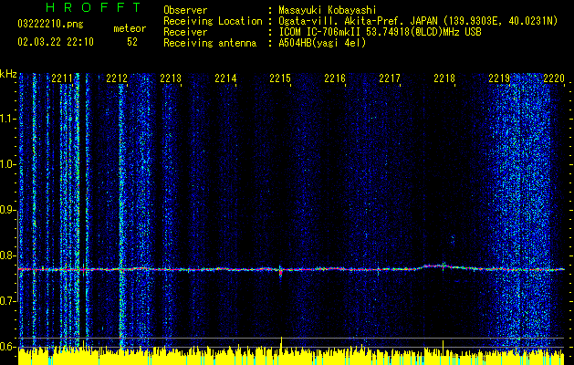Viewport: 574px width, 365px height.
Task: Click the date stamp 02.03.22 22:10
Action: click(56, 42)
